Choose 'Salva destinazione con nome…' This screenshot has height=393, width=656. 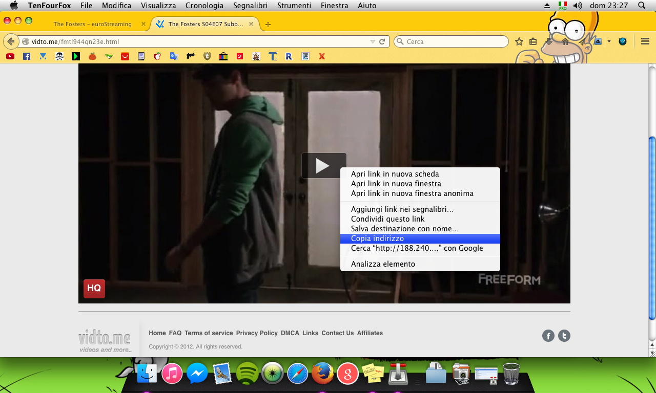pyautogui.click(x=420, y=229)
